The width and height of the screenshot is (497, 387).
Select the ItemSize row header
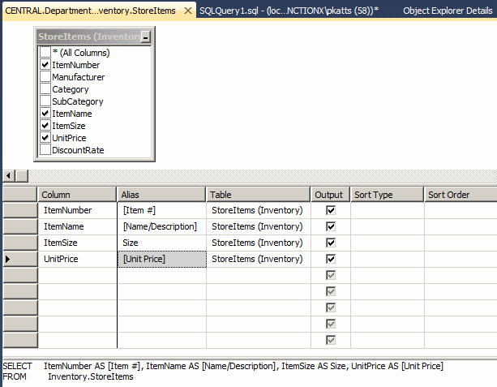20,243
